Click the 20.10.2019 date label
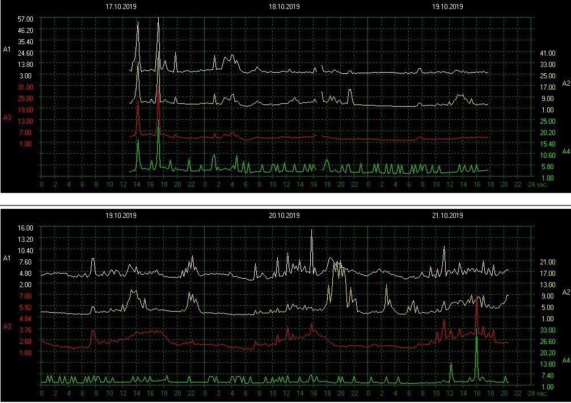The width and height of the screenshot is (571, 403). (284, 216)
